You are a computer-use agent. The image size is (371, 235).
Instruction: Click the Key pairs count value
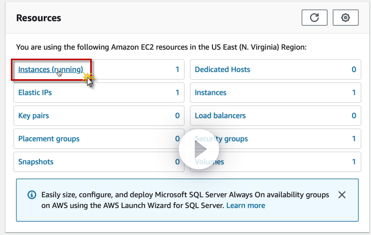click(x=177, y=116)
